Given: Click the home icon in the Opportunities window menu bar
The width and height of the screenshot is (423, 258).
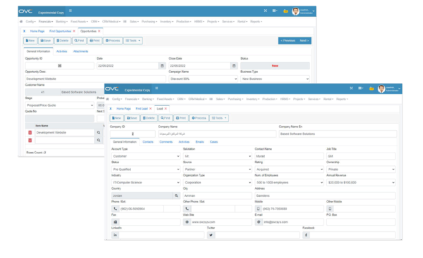Looking at the screenshot, I should pyautogui.click(x=21, y=22).
